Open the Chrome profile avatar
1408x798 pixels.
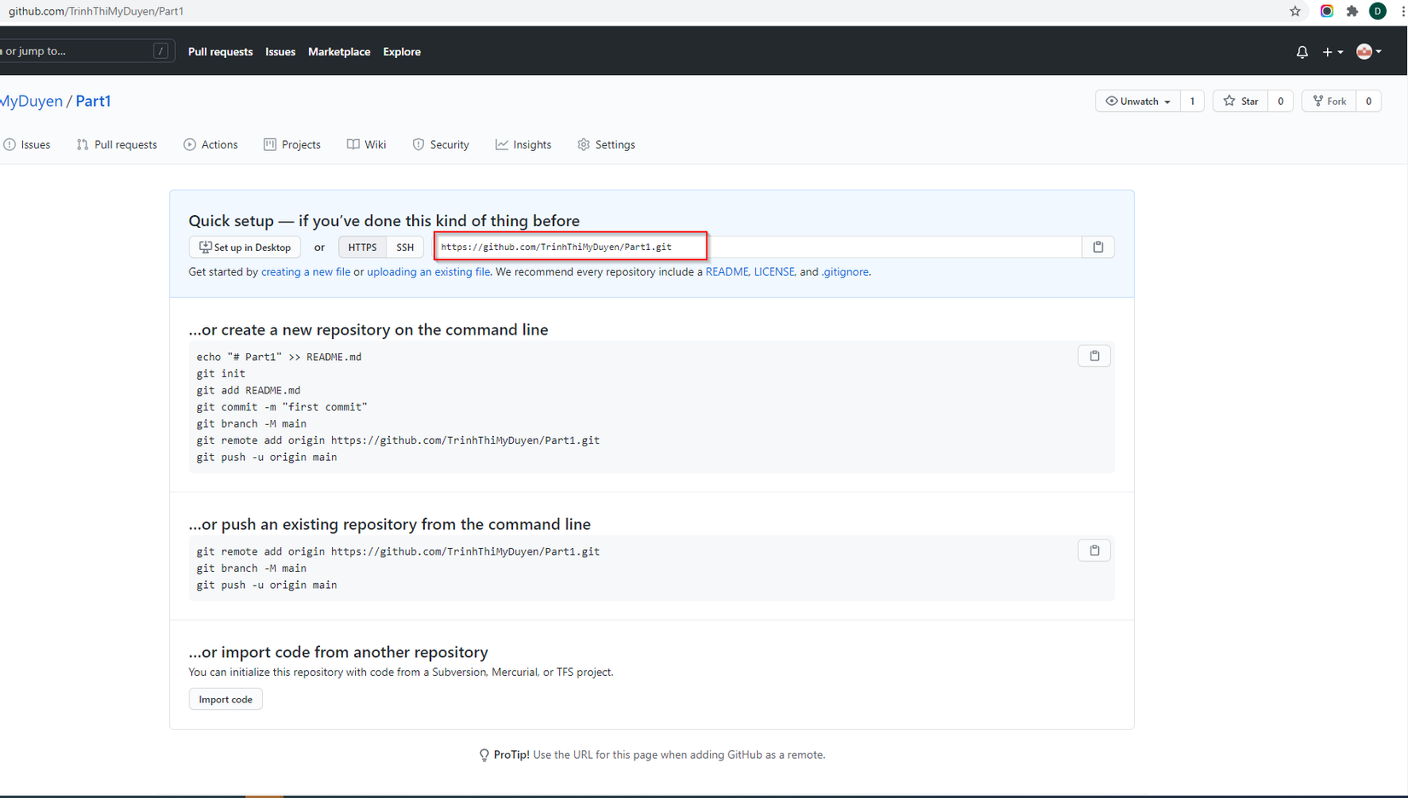click(1377, 11)
